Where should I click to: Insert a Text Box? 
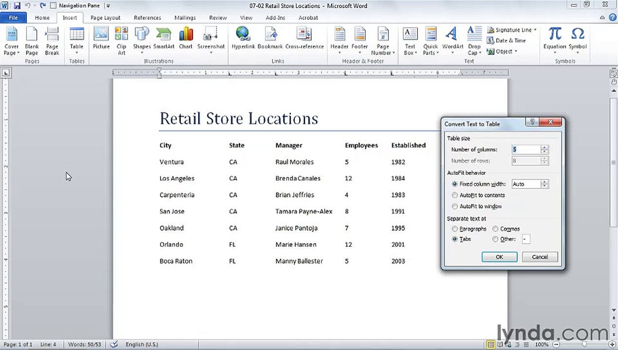click(410, 41)
